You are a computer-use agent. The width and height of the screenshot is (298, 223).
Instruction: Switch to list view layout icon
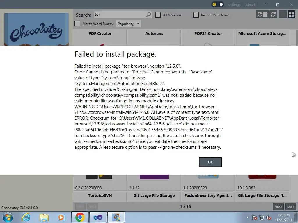tap(283, 14)
